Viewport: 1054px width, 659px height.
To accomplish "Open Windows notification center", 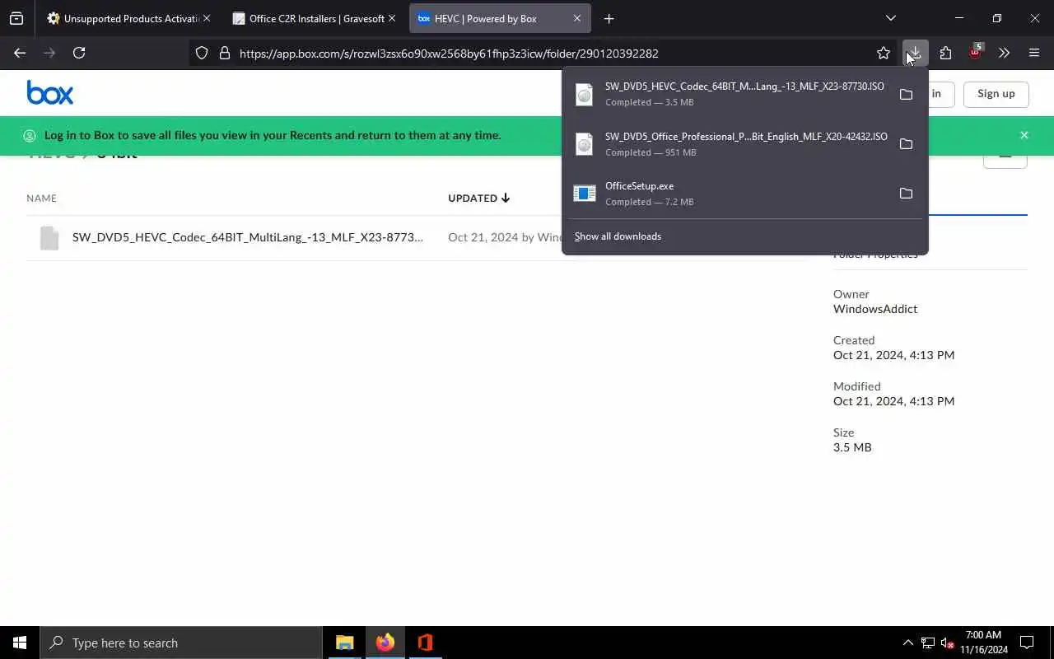I will coord(1027,643).
